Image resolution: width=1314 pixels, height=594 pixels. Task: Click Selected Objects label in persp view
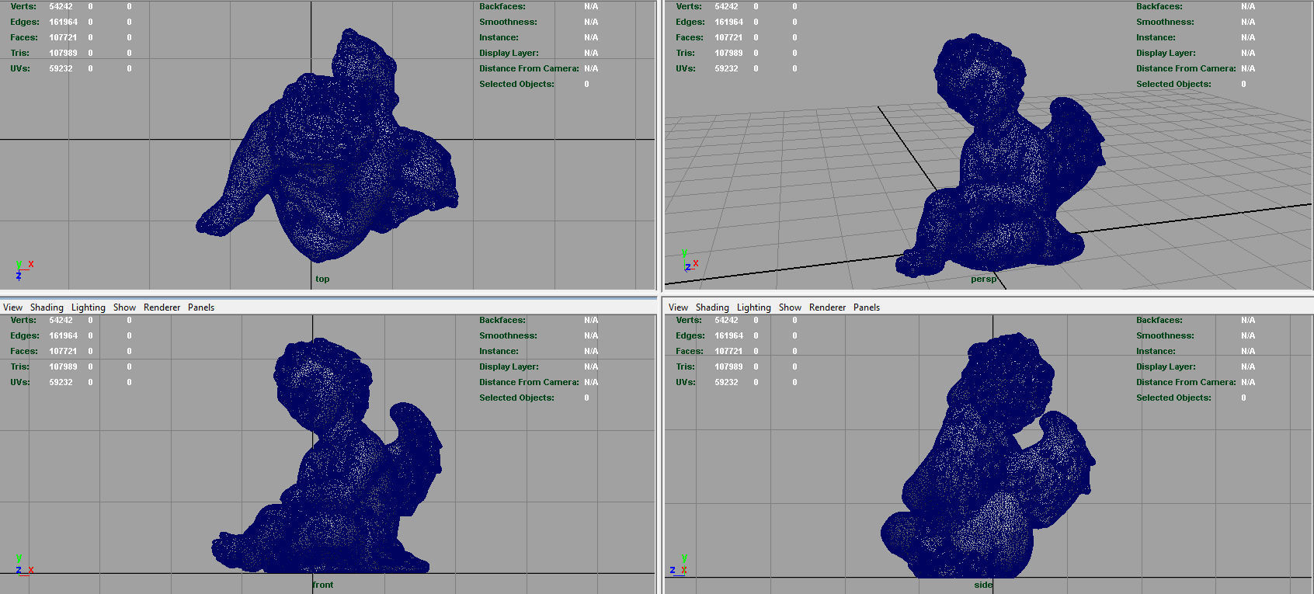(1173, 84)
